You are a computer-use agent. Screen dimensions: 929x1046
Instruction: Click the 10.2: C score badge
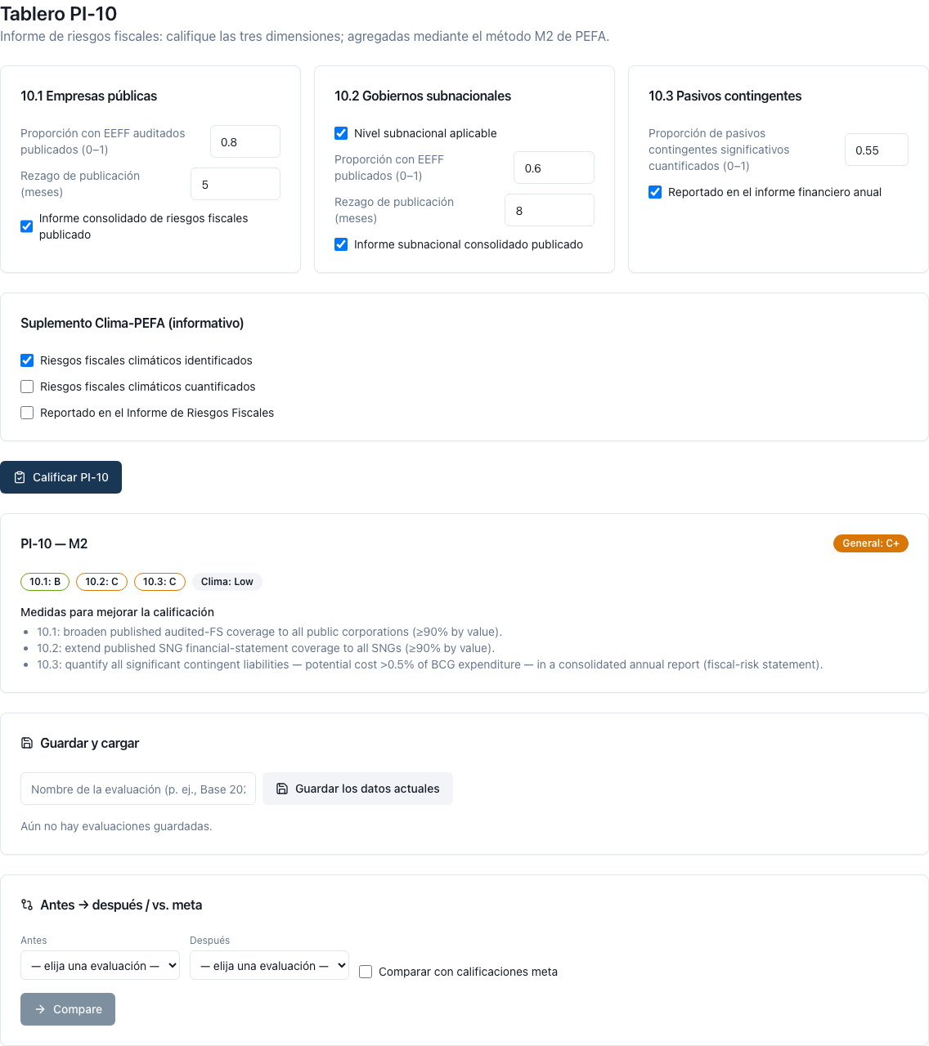click(x=101, y=582)
